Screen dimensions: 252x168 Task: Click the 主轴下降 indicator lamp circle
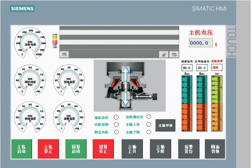pos(149,132)
